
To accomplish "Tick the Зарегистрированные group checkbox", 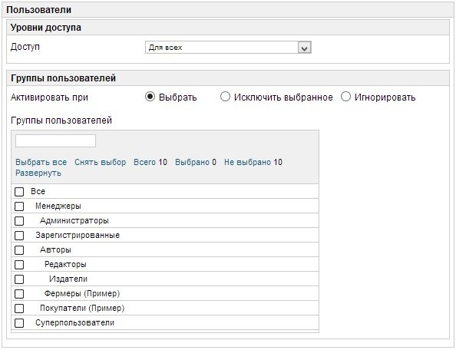I will coord(19,236).
